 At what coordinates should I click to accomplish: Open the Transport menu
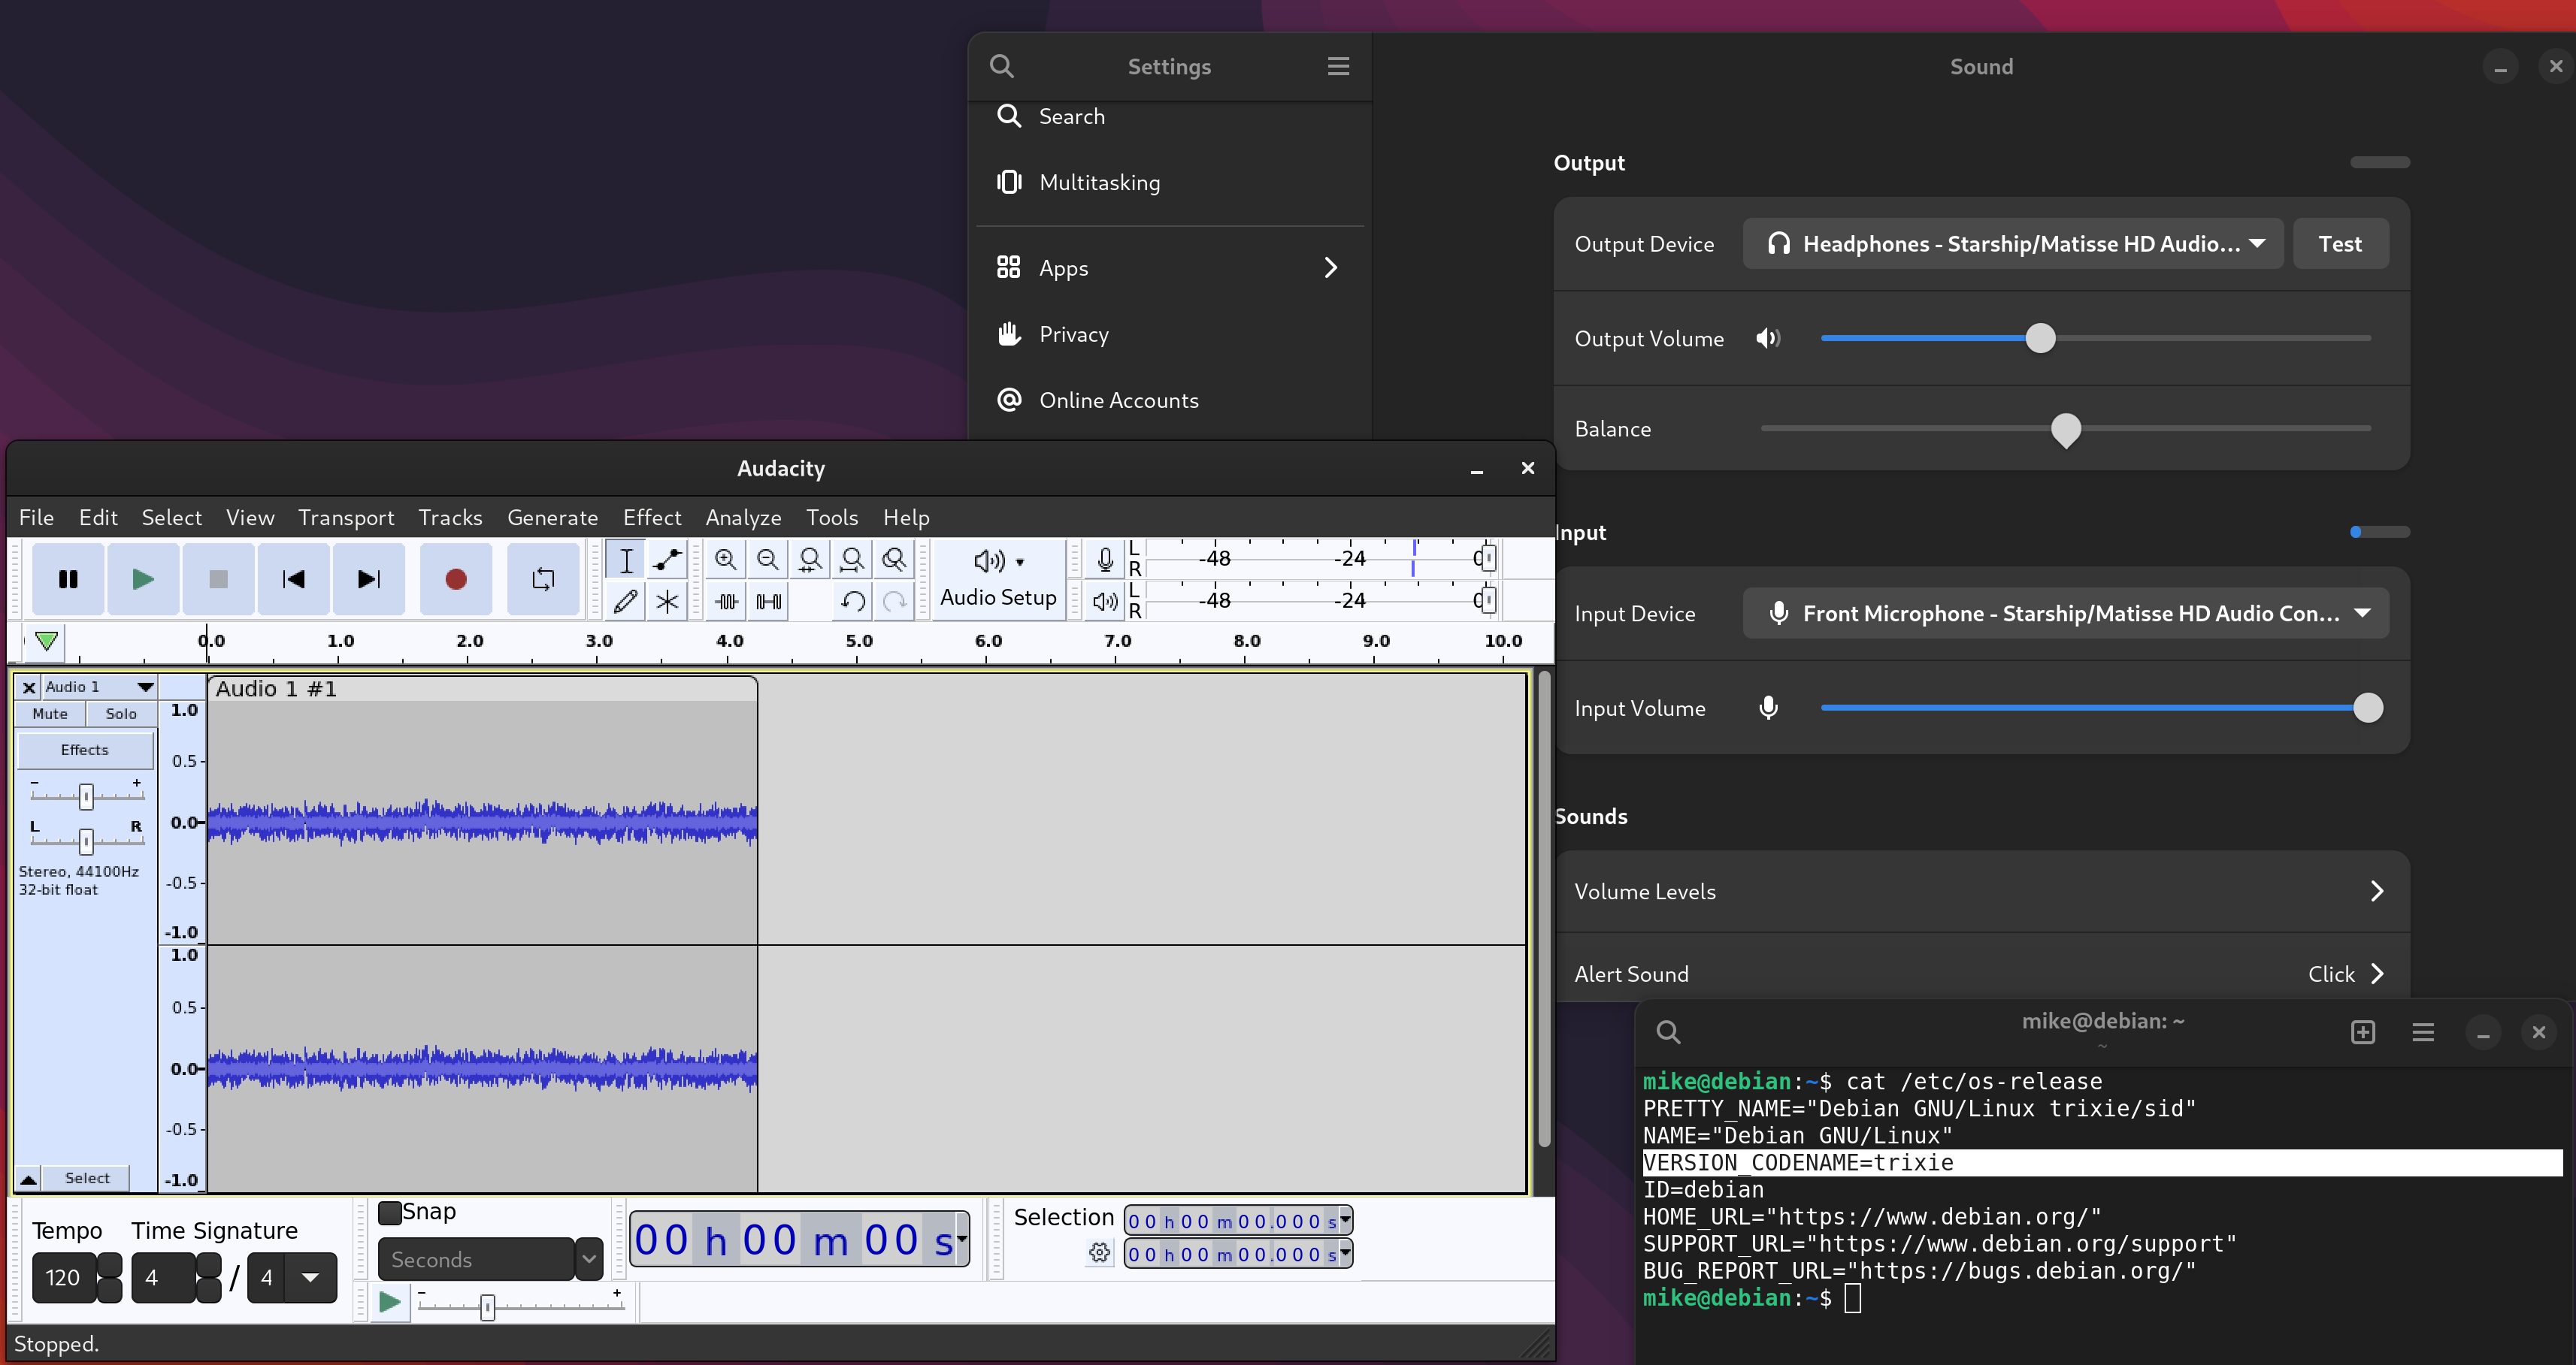[x=346, y=518]
